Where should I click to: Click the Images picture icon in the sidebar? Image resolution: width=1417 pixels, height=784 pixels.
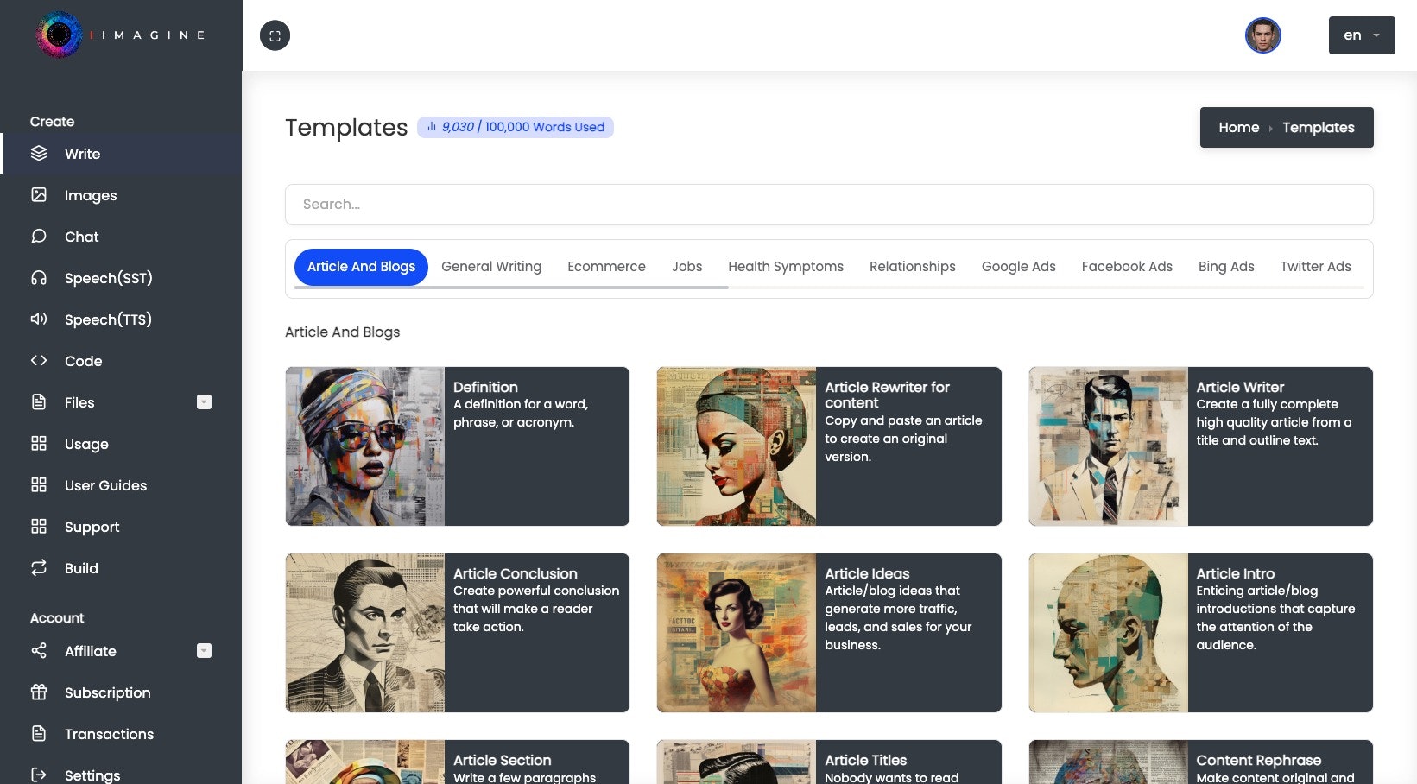point(39,195)
